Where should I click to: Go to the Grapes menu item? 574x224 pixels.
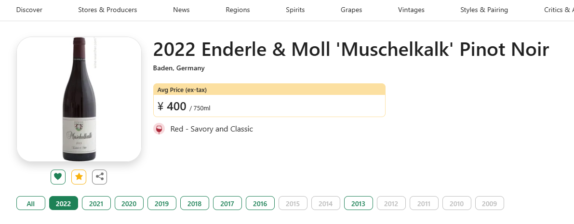[351, 10]
